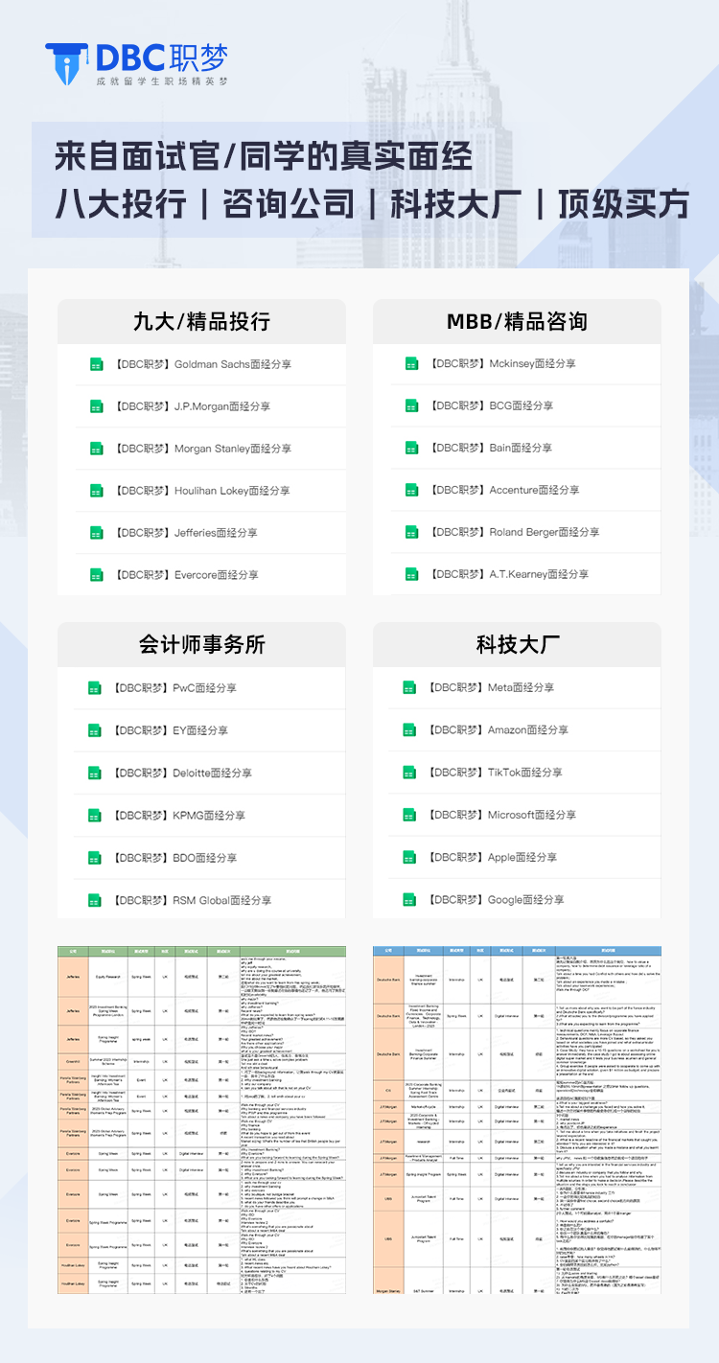This screenshot has height=1363, width=719.
Task: Click 【DBC职梦】KPMG面经分享 text
Action: (178, 816)
